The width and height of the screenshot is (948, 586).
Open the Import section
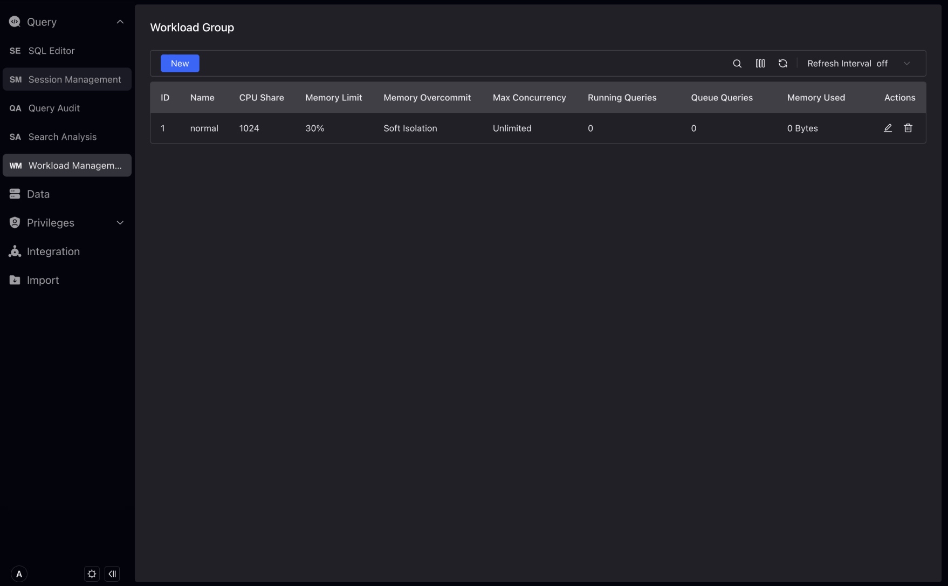[x=43, y=281]
